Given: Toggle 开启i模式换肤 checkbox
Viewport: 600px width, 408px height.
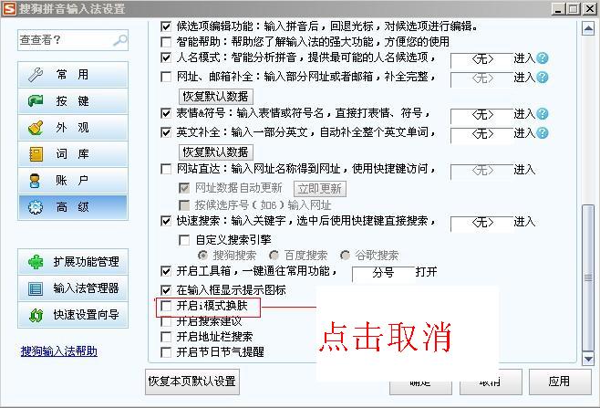Looking at the screenshot, I should coord(166,306).
